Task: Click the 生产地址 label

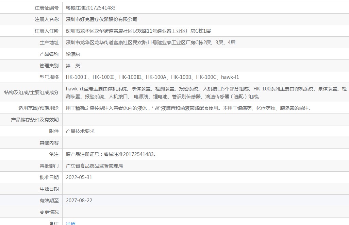Action: click(x=49, y=42)
